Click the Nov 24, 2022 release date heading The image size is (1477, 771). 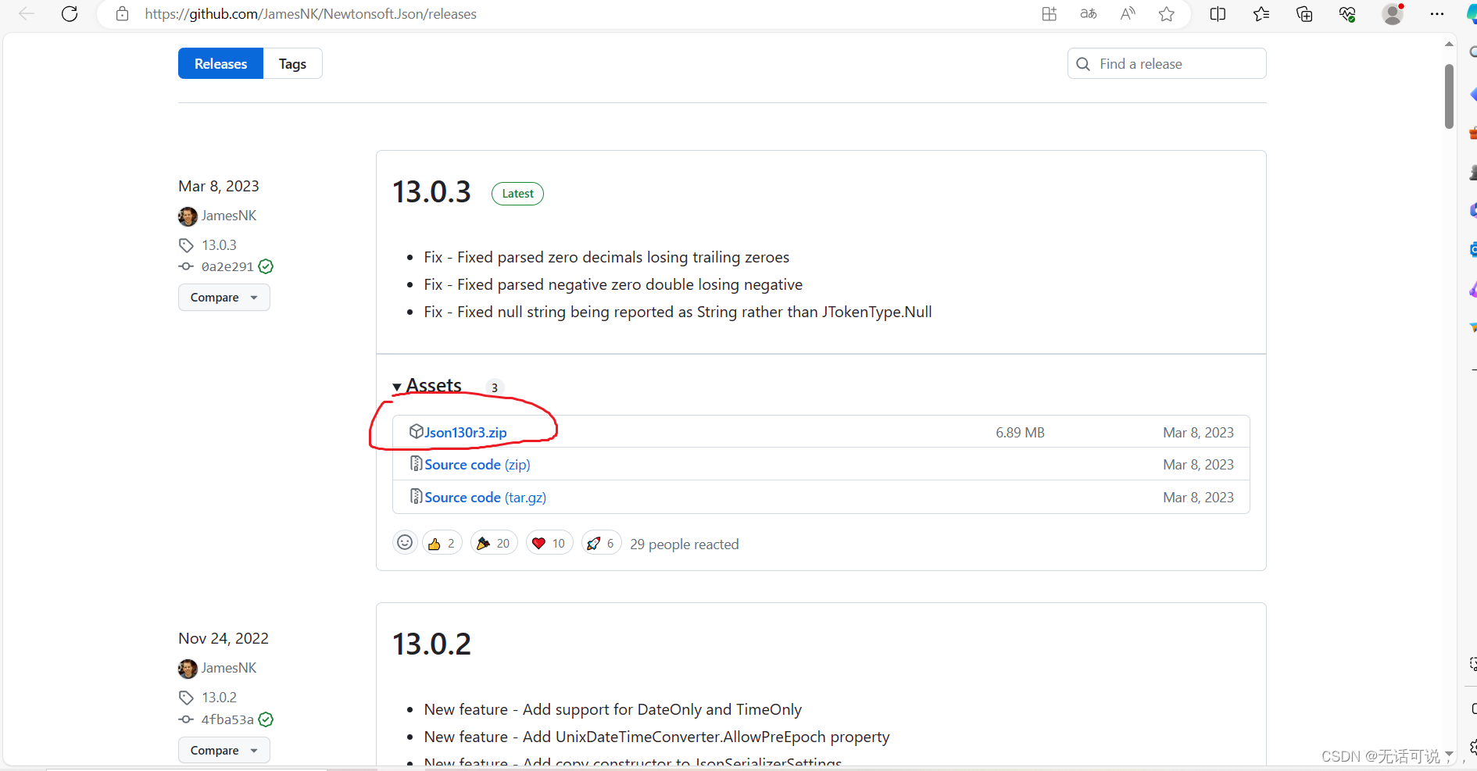tap(224, 638)
